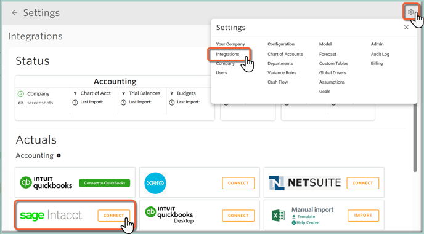Screen dimensions: 424x234
Task: Click the green Company status check icon
Action: point(21,94)
